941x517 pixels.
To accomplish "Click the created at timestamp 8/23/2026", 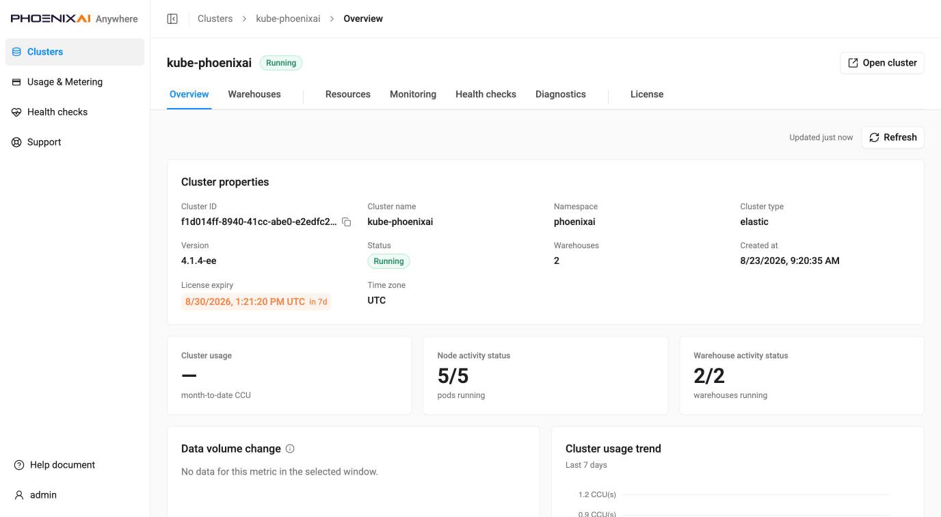I will point(790,261).
